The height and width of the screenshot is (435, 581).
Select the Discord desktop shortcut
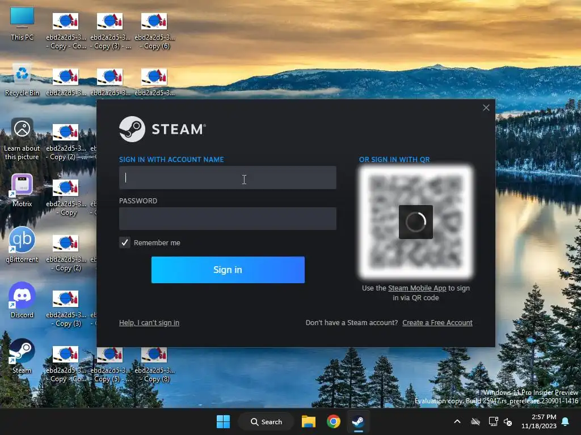pyautogui.click(x=22, y=300)
